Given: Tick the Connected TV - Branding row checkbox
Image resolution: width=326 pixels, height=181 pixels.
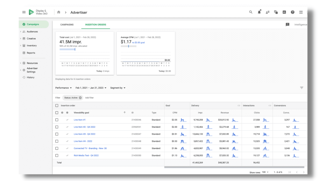Looking at the screenshot, I should tap(57, 148).
